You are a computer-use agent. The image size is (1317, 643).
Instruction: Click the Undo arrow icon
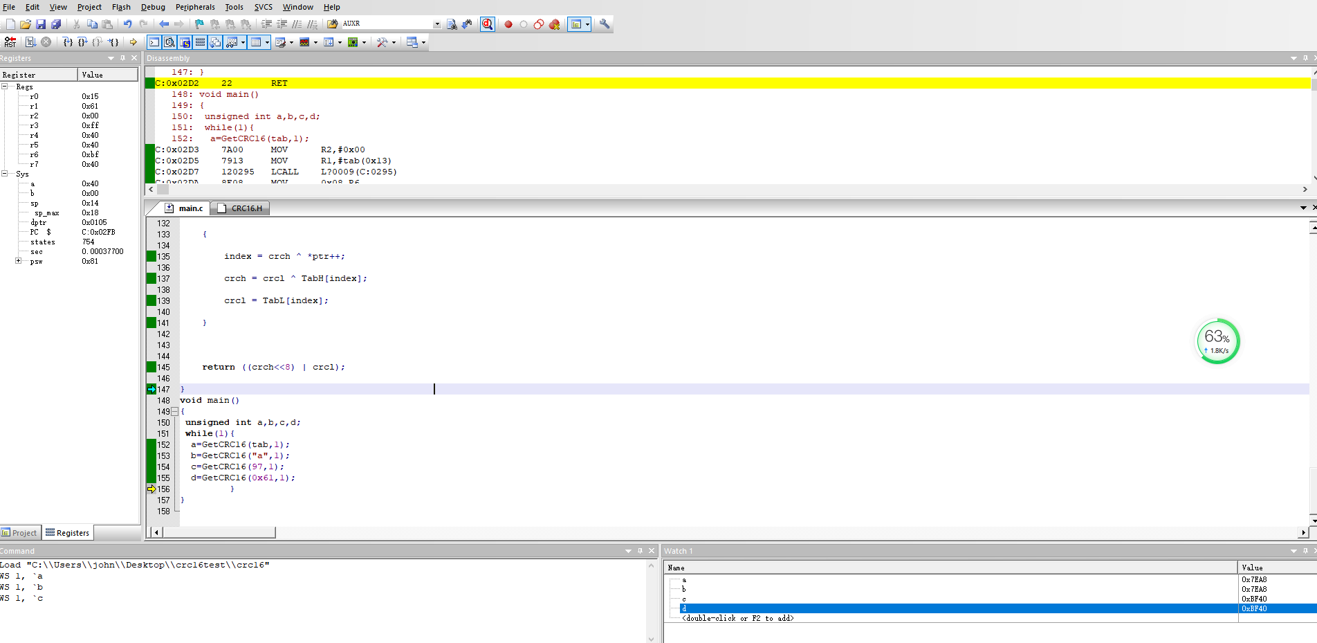128,24
